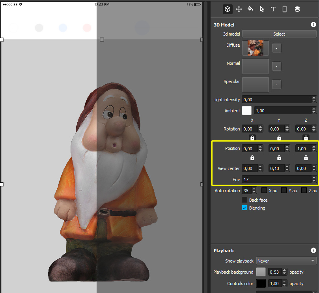This screenshot has width=319, height=293.
Task: Select the cursor interaction tab
Action: pos(262,9)
